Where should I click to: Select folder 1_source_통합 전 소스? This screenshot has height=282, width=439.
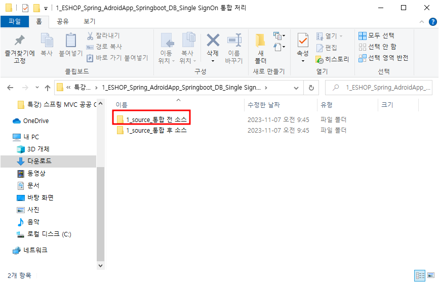click(x=152, y=120)
